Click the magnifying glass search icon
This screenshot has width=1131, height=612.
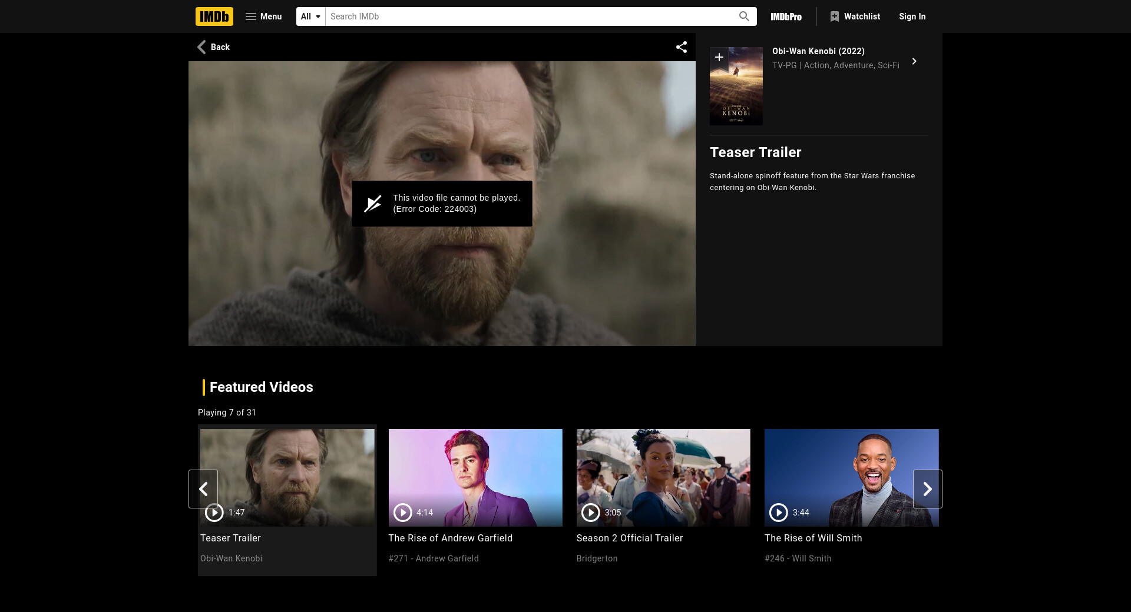coord(744,16)
